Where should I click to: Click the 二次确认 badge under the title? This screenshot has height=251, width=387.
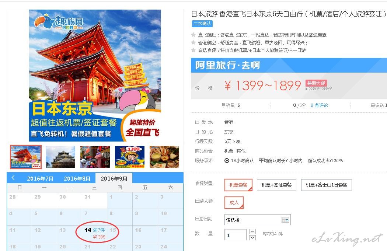coord(202,24)
